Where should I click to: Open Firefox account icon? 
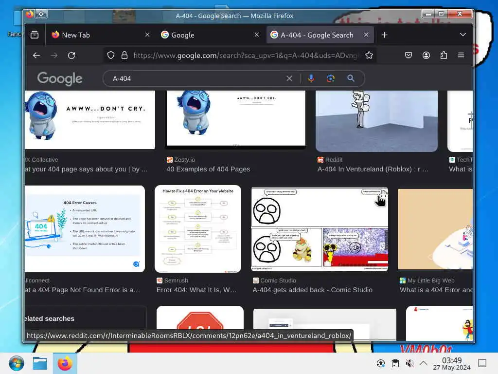pos(426,56)
